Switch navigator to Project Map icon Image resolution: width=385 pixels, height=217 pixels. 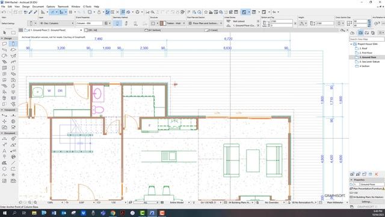click(x=353, y=33)
